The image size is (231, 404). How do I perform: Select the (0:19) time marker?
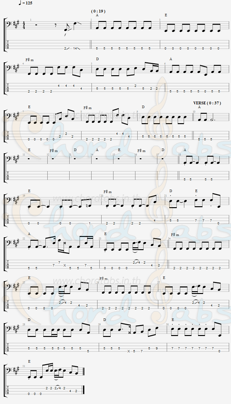[x=98, y=11]
